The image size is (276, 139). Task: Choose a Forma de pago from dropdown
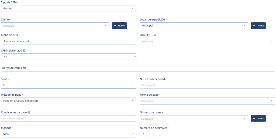coord(207,101)
